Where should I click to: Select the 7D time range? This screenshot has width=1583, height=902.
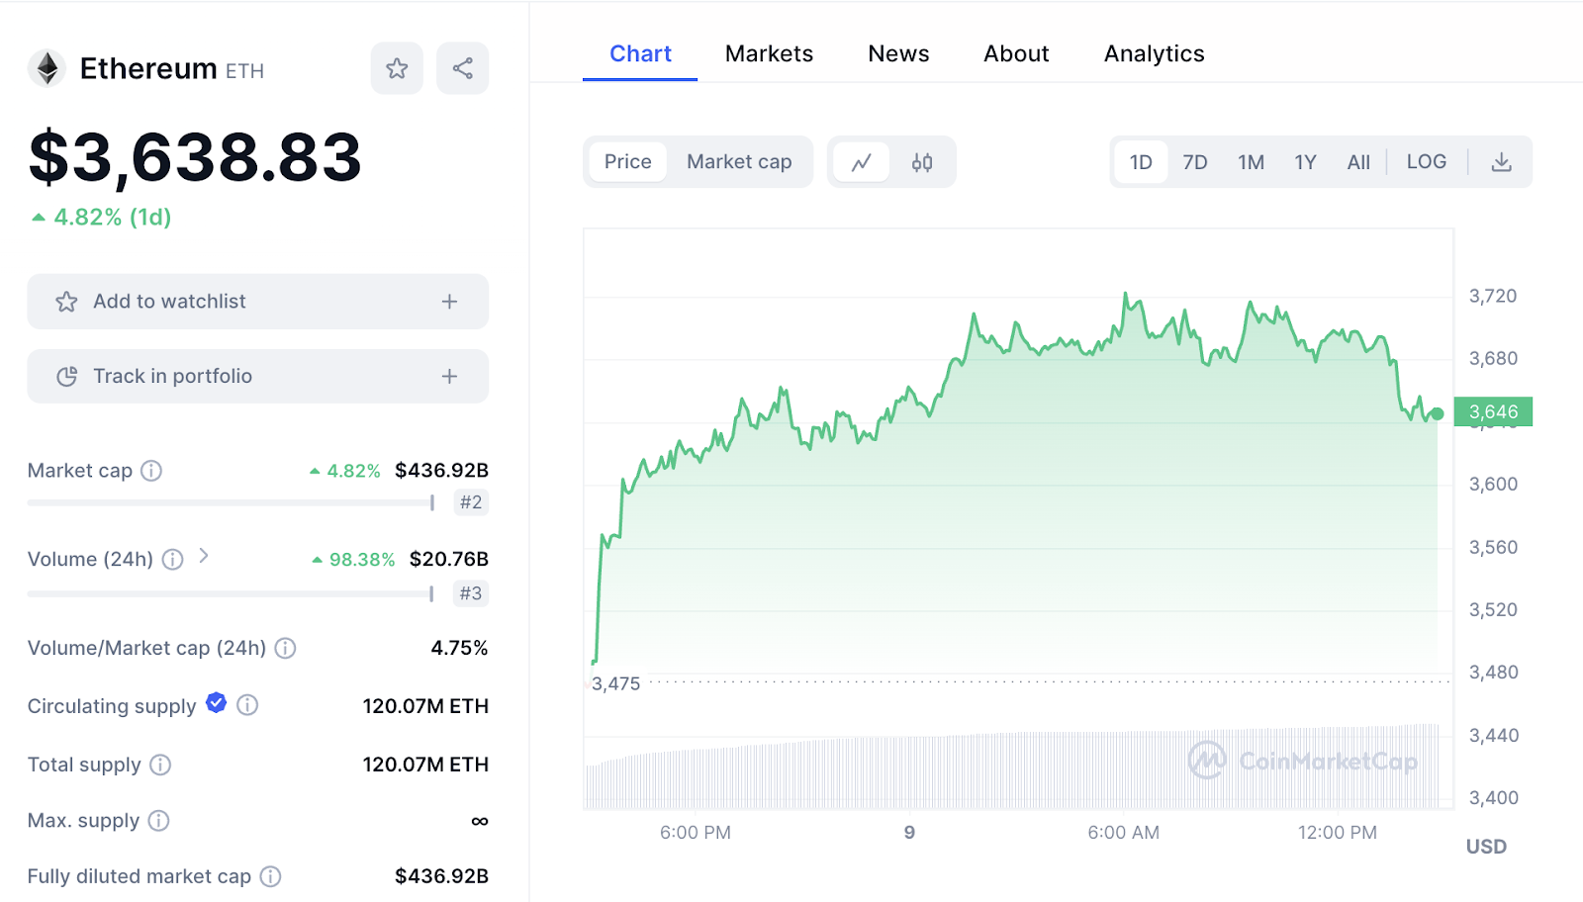tap(1195, 162)
